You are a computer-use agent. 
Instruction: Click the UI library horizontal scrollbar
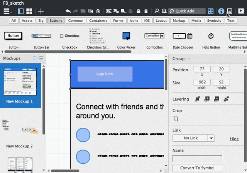pyautogui.click(x=68, y=51)
